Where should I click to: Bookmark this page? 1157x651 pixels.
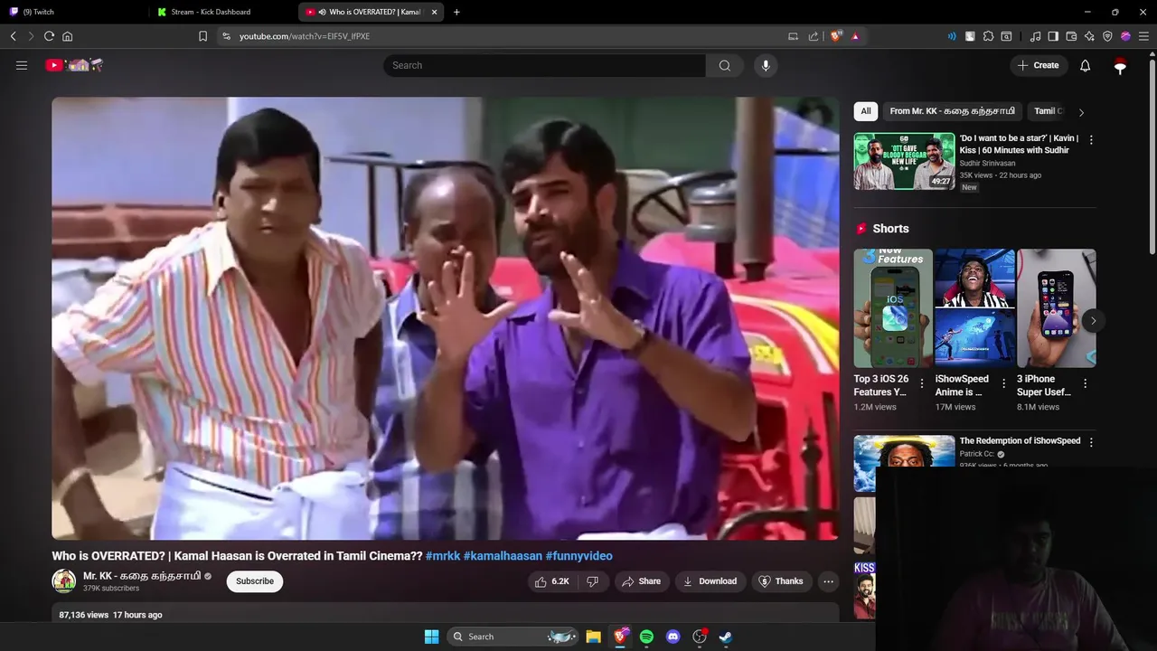point(202,36)
